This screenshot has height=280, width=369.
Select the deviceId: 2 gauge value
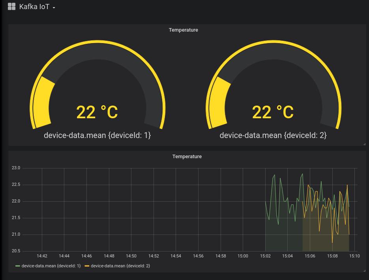point(273,112)
